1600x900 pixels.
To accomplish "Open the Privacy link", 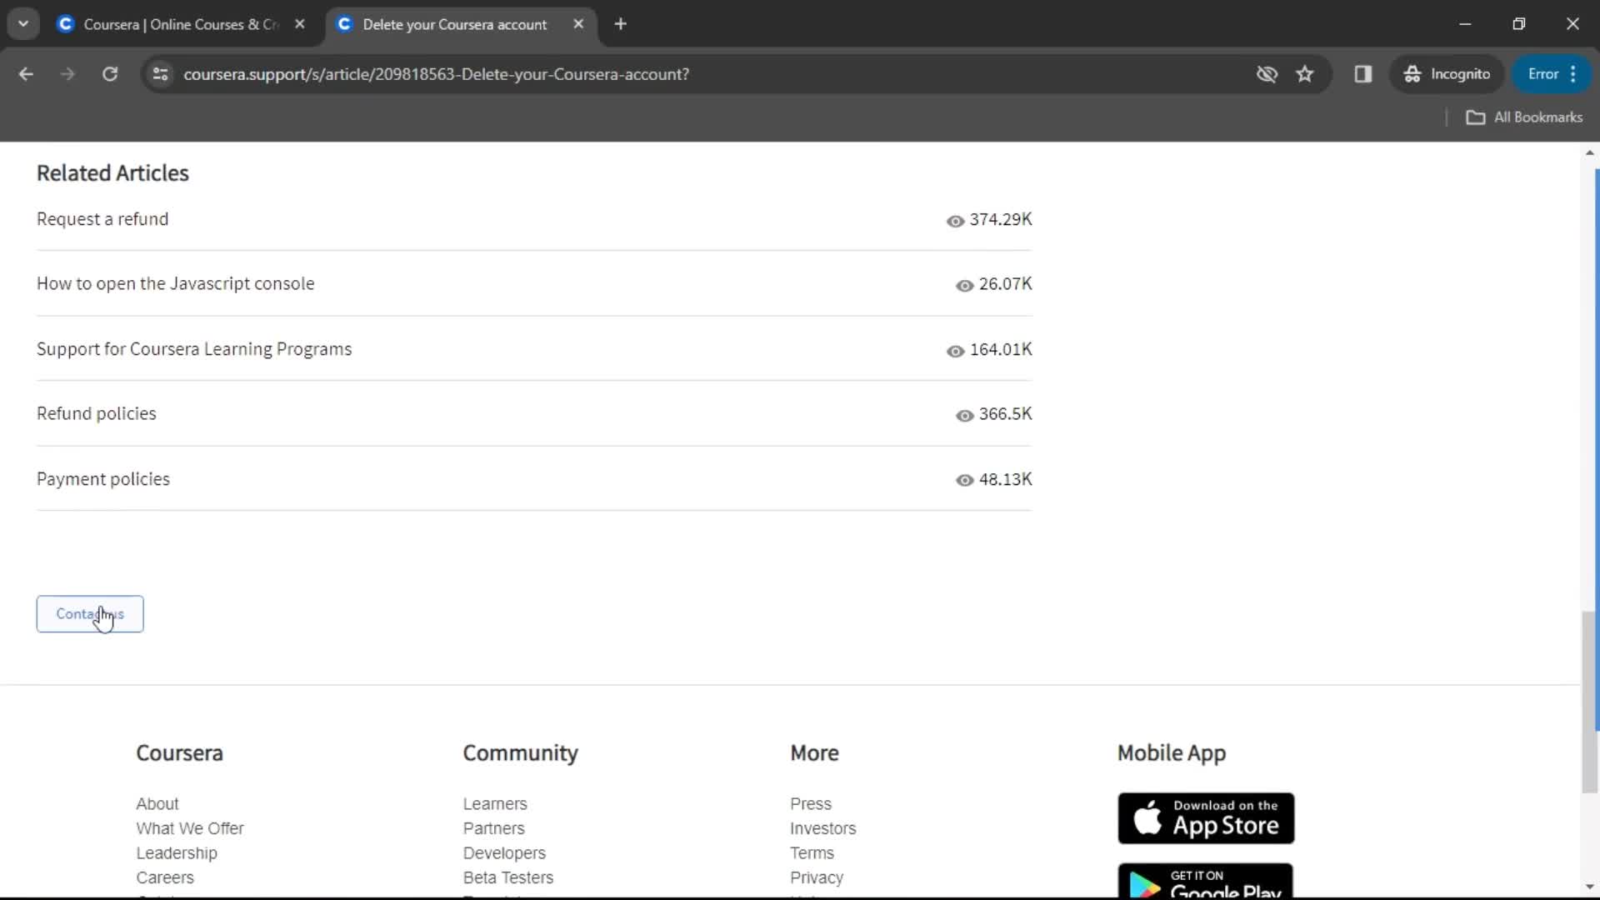I will pyautogui.click(x=817, y=878).
